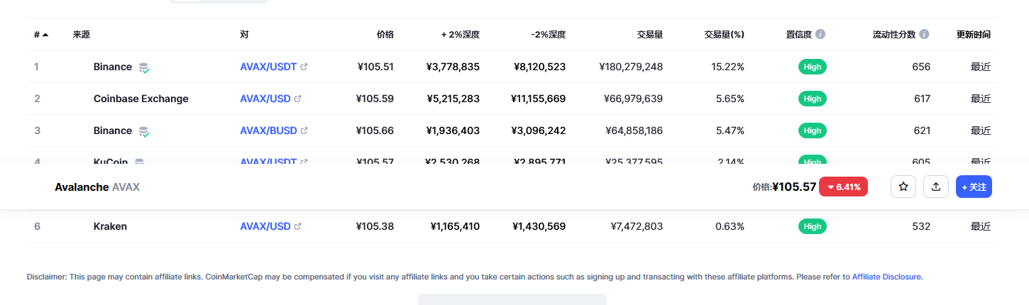Image resolution: width=1029 pixels, height=305 pixels.
Task: Click the High confidence badge for Kraken
Action: coord(813,226)
